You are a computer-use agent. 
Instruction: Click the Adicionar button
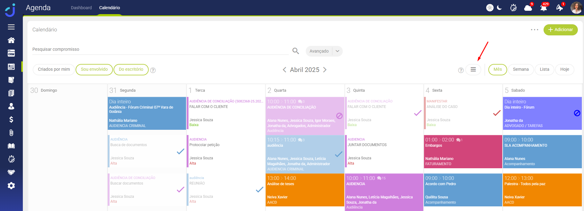[560, 30]
